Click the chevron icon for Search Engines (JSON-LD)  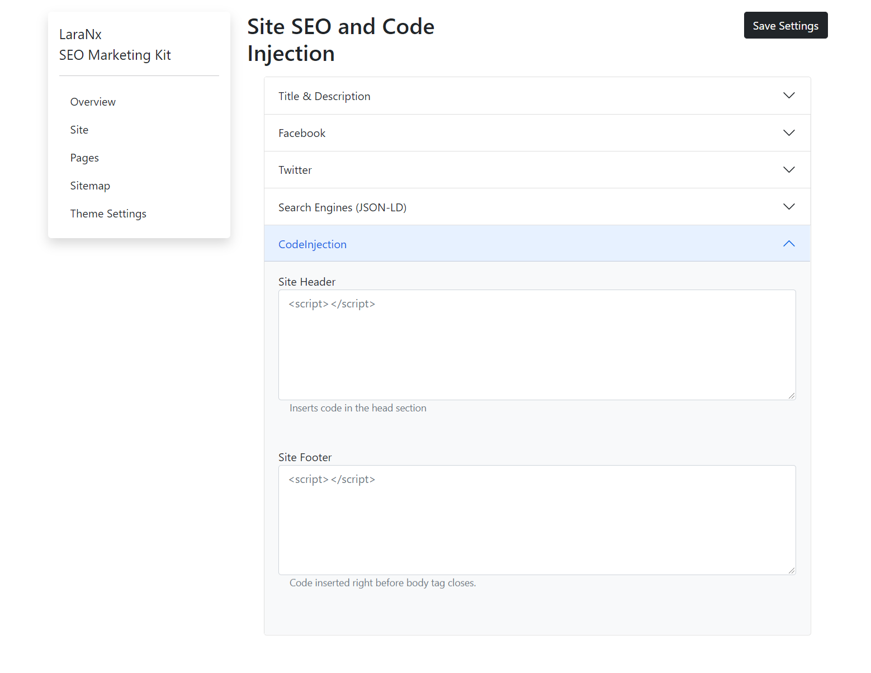point(788,207)
